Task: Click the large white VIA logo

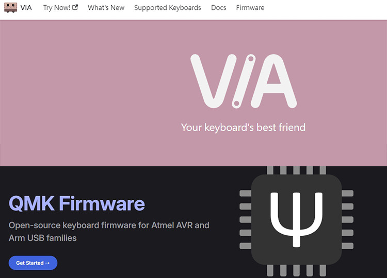Action: 244,81
